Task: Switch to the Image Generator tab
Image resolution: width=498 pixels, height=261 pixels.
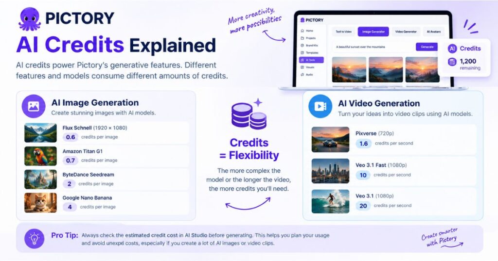Action: click(x=373, y=32)
